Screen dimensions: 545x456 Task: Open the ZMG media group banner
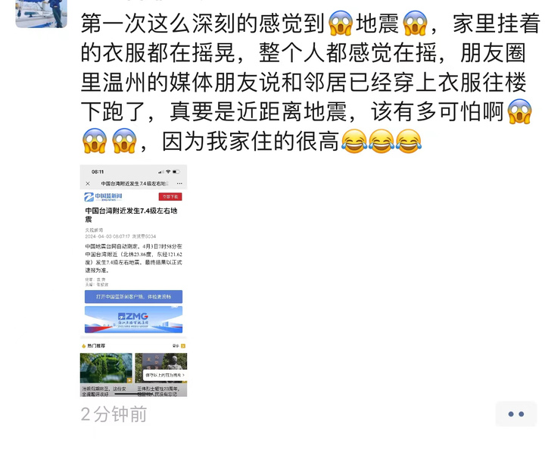point(133,320)
